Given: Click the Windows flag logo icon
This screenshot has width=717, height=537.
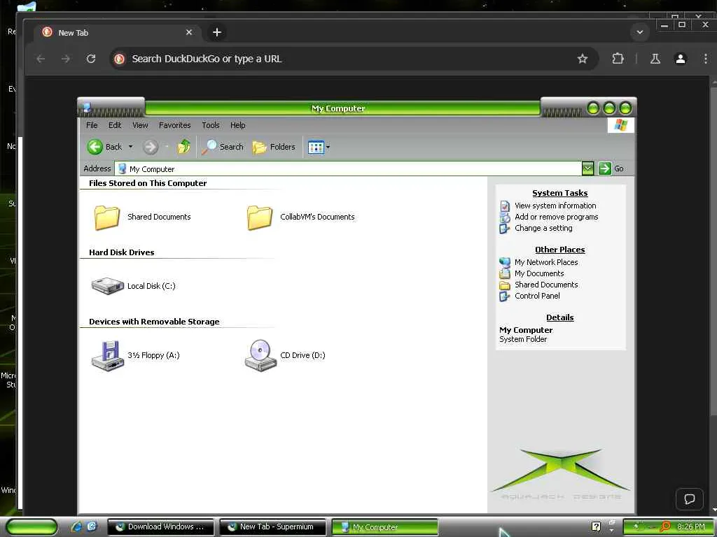Looking at the screenshot, I should pyautogui.click(x=620, y=124).
